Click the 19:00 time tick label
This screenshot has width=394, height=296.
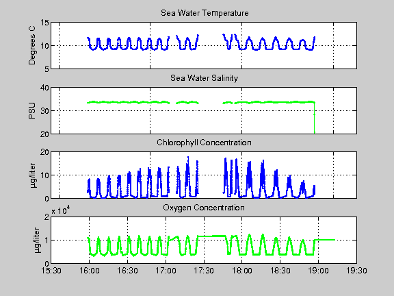pyautogui.click(x=318, y=271)
